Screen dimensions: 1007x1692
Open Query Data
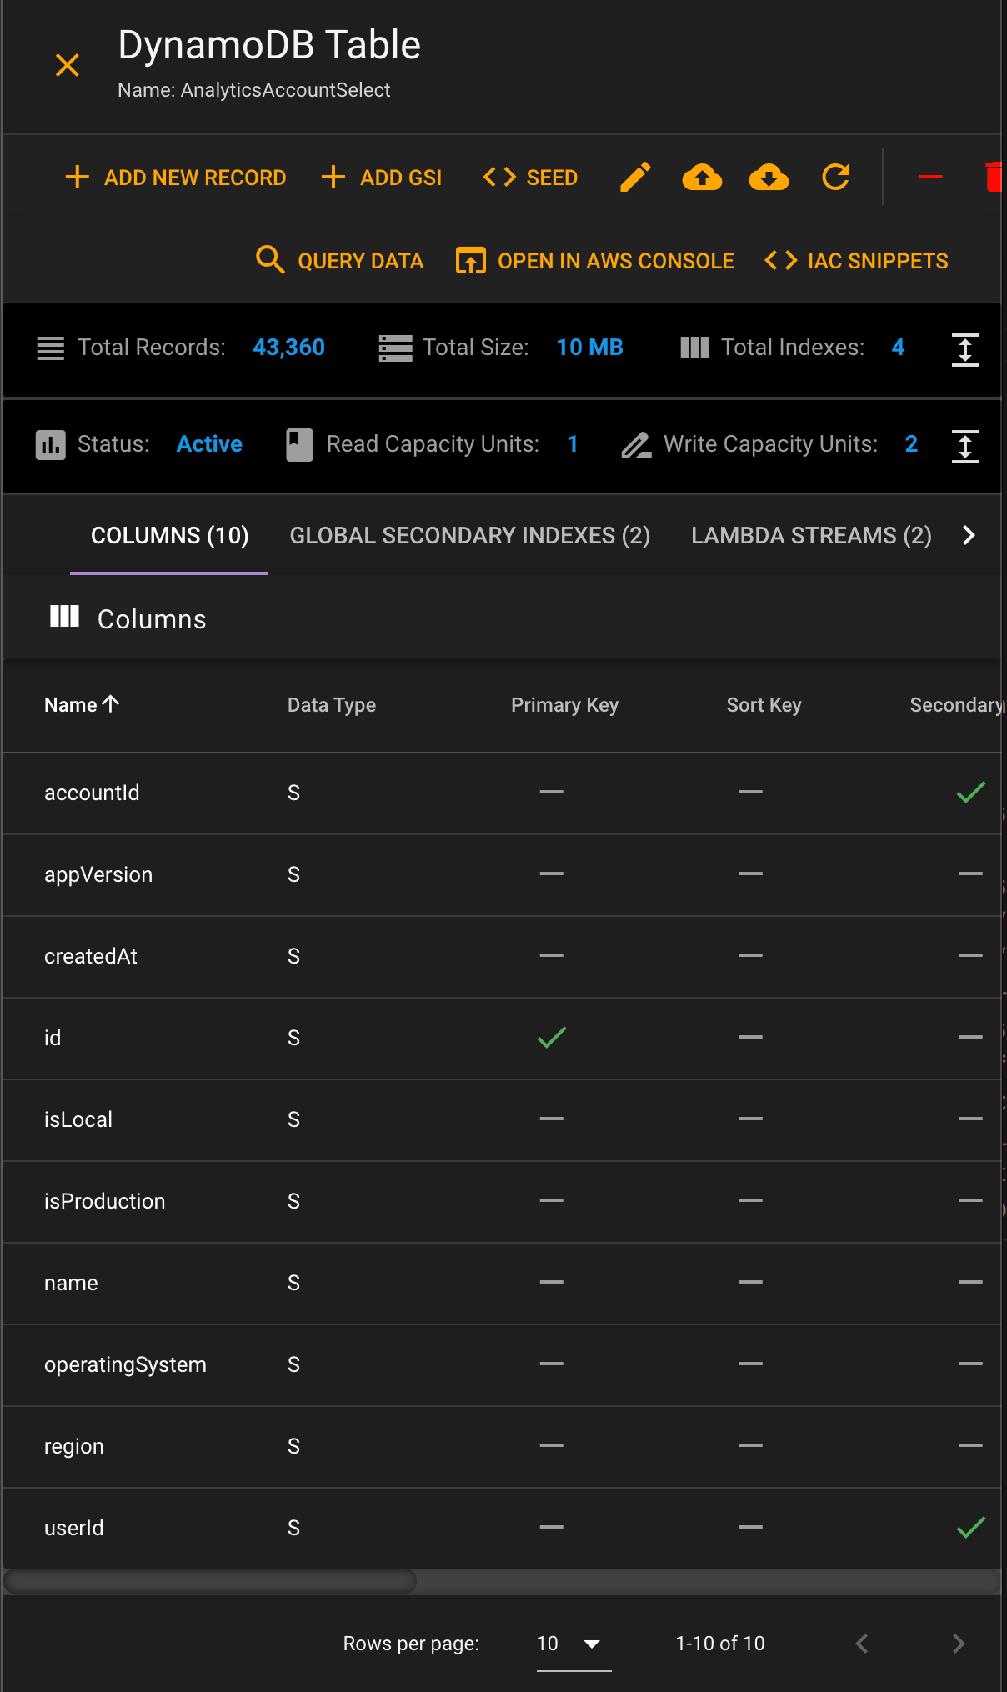(x=339, y=261)
